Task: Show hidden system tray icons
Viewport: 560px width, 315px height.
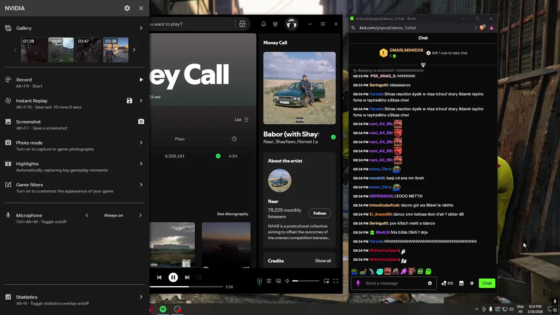Action: (477, 309)
